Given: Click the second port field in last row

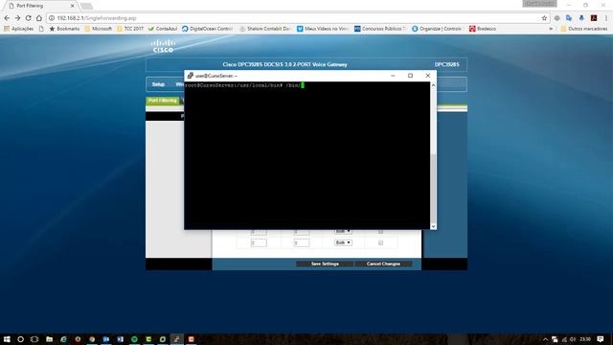Looking at the screenshot, I should click(x=301, y=242).
